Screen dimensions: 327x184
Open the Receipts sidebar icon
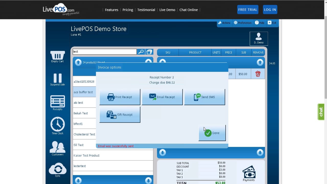pos(57,101)
